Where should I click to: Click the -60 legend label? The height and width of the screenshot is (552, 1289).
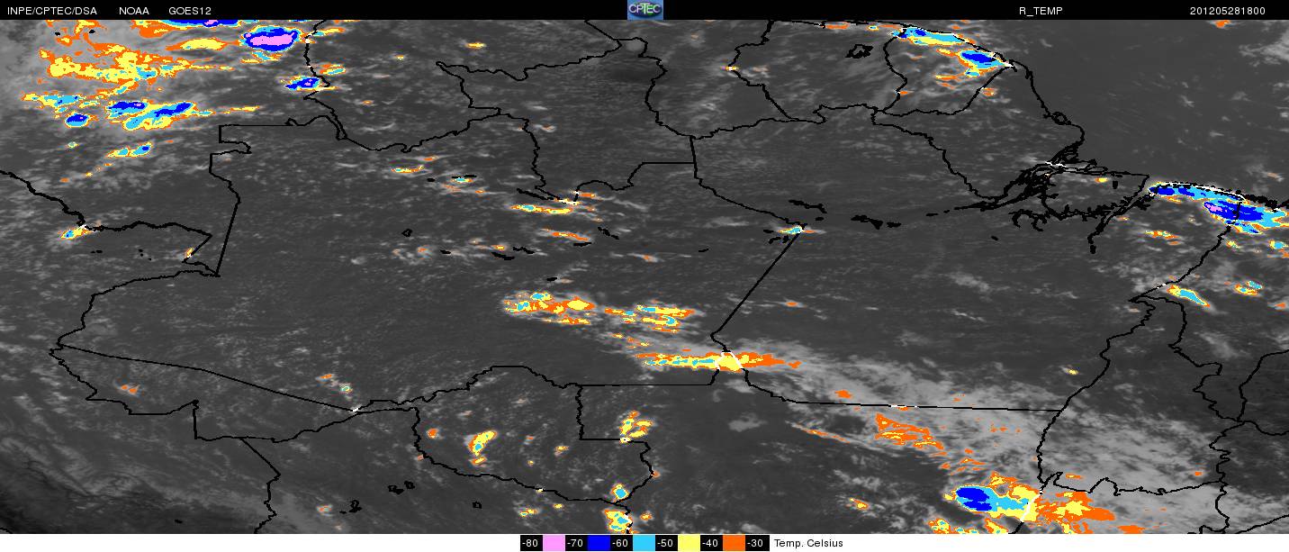[621, 543]
